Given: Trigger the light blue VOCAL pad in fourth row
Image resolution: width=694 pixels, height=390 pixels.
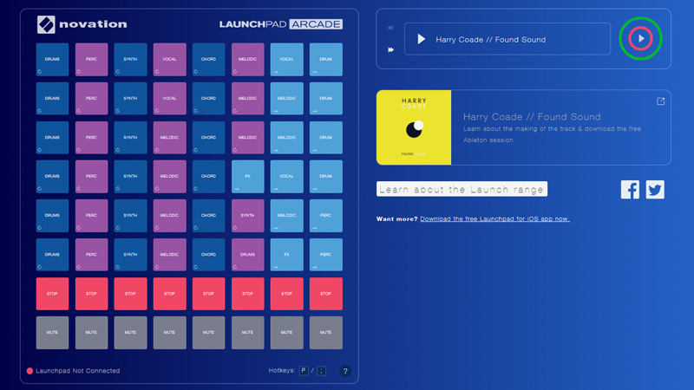Looking at the screenshot, I should pos(287,177).
